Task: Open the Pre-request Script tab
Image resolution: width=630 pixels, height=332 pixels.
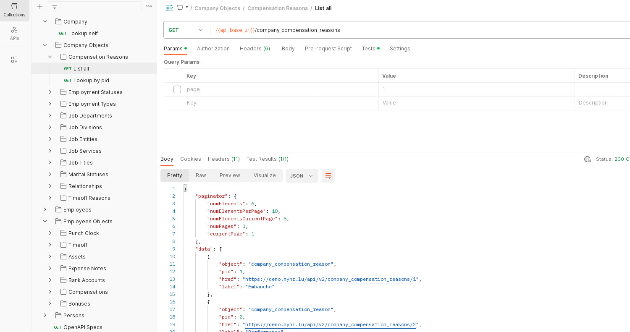Action: pyautogui.click(x=328, y=49)
